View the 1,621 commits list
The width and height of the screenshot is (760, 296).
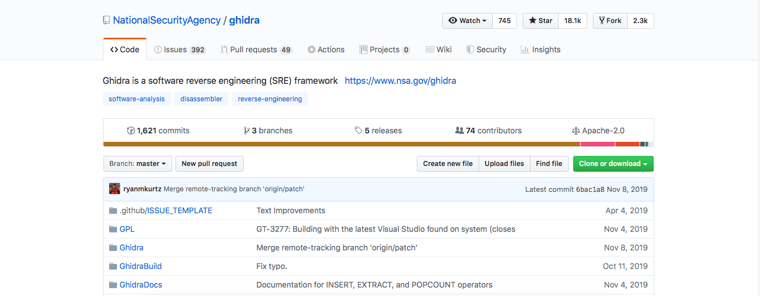pyautogui.click(x=158, y=131)
